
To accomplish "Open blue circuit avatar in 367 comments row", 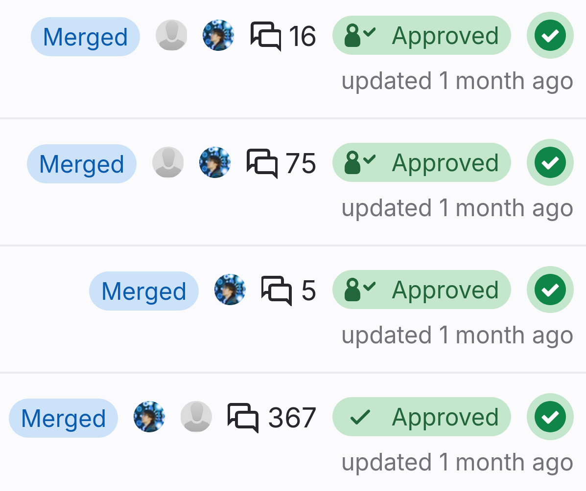I will tap(149, 417).
